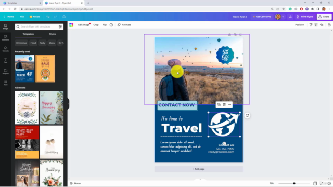
Task: Switch to the Templates tab
Action: click(28, 34)
